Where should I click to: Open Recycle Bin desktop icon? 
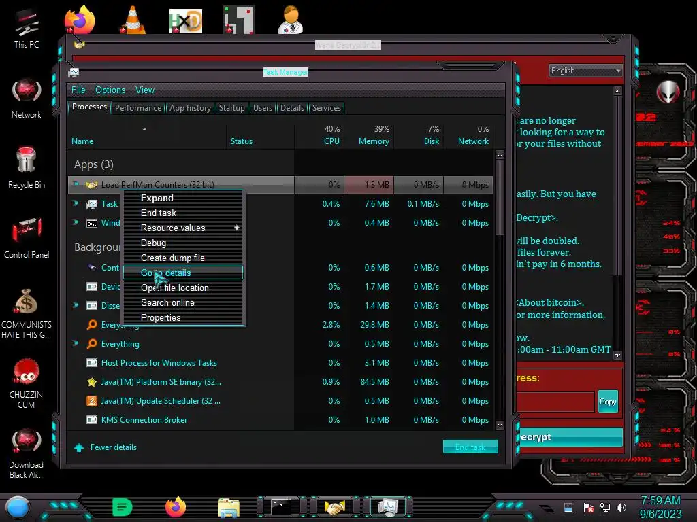coord(27,168)
